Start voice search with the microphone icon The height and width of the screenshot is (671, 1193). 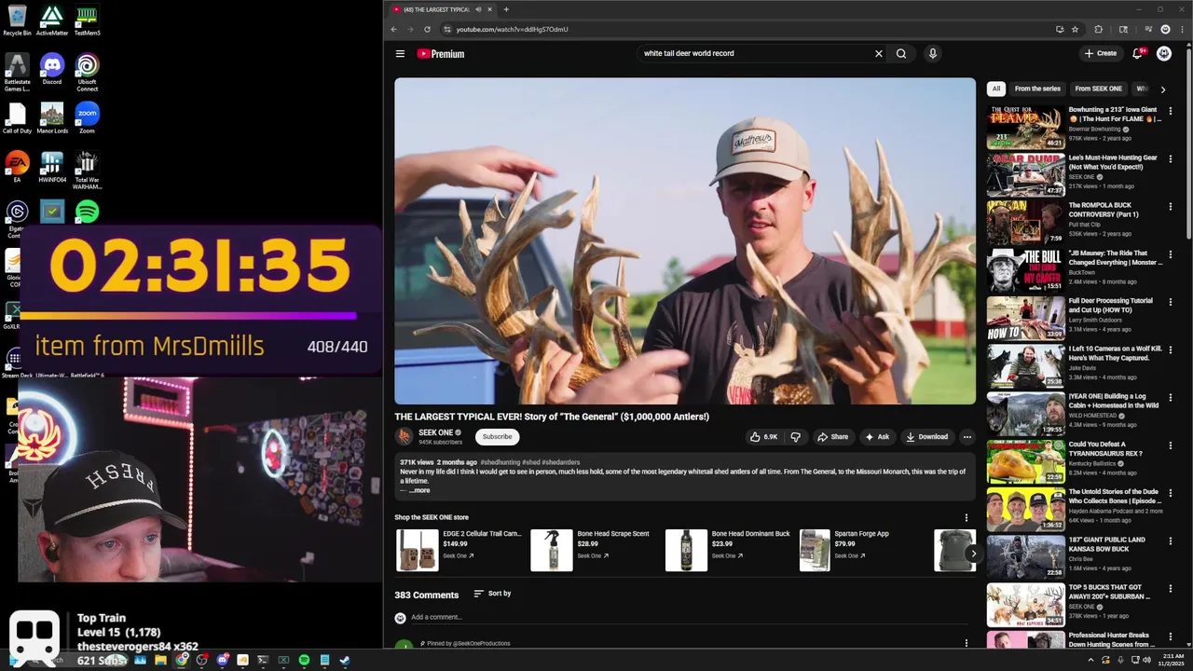pos(932,54)
